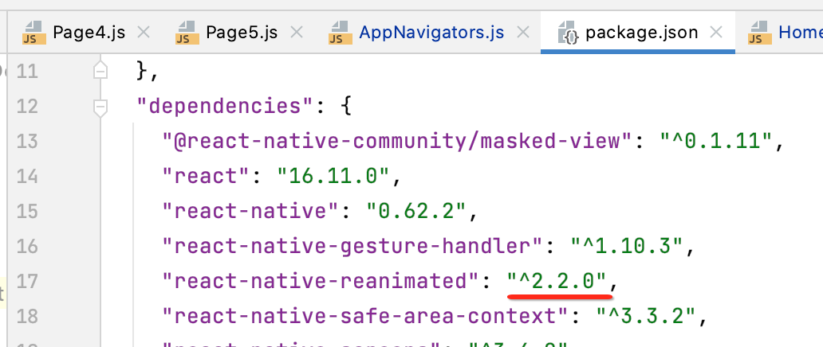This screenshot has width=823, height=347.
Task: Collapse the fold marker on line 11
Action: (x=100, y=71)
